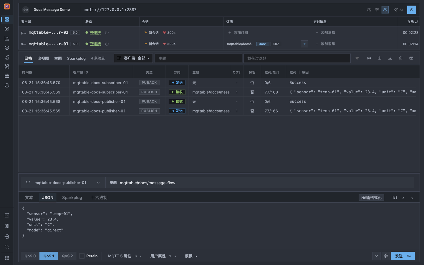
Task: Open the 客户端: 全部 filter dropdown
Action: (133, 58)
